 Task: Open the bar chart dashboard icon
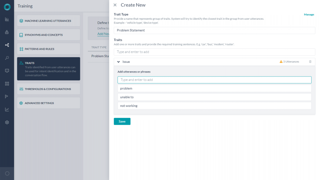pos(7,19)
